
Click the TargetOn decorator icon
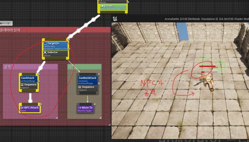point(45,44)
